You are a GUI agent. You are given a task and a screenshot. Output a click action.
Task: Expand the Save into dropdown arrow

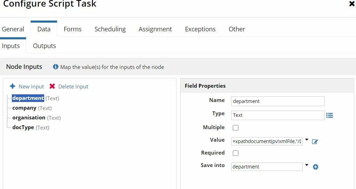coord(307,165)
